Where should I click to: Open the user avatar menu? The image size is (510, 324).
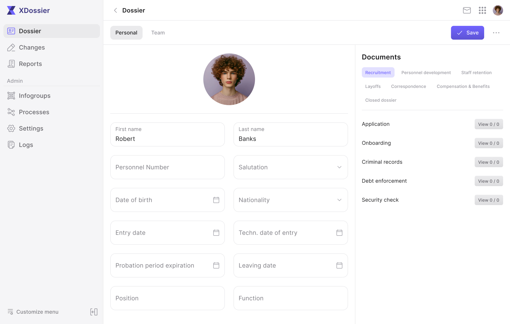[498, 10]
